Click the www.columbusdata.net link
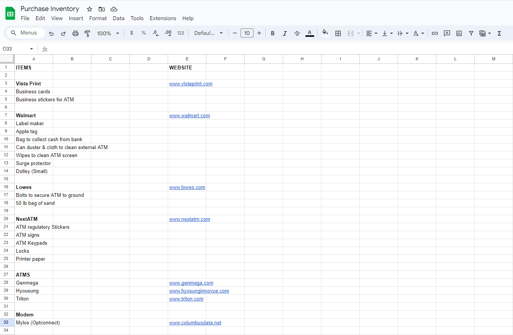Image resolution: width=513 pixels, height=335 pixels. coord(195,323)
